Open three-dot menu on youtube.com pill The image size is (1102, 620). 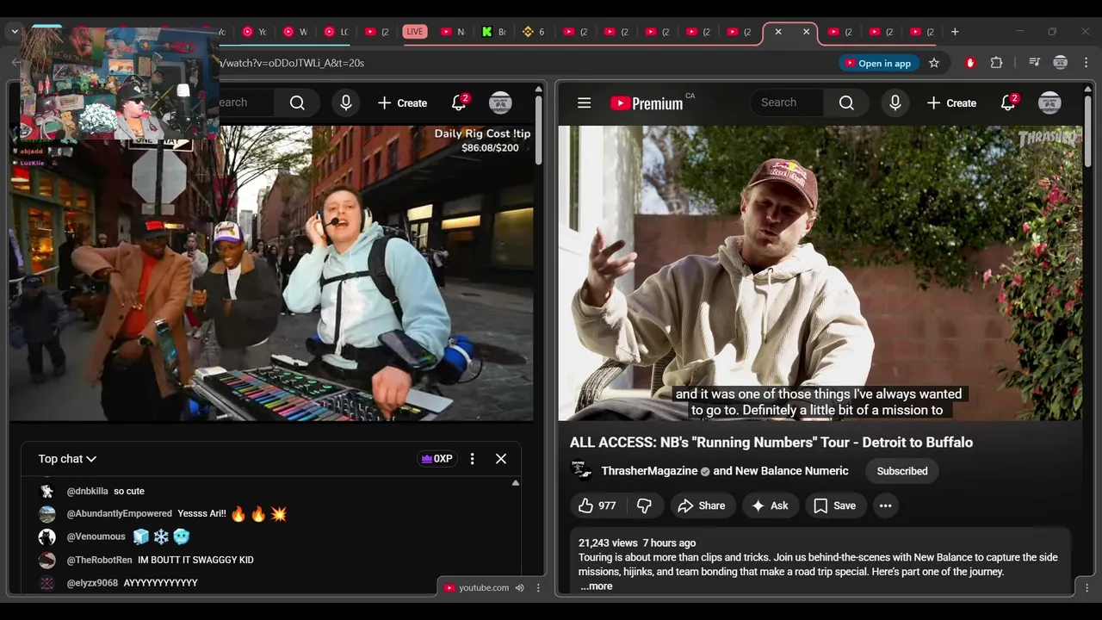pyautogui.click(x=538, y=588)
